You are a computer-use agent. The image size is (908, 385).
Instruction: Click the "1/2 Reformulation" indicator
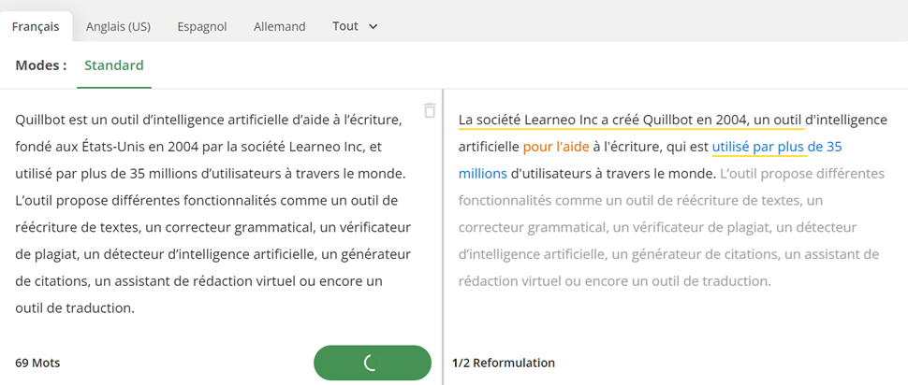tap(504, 363)
